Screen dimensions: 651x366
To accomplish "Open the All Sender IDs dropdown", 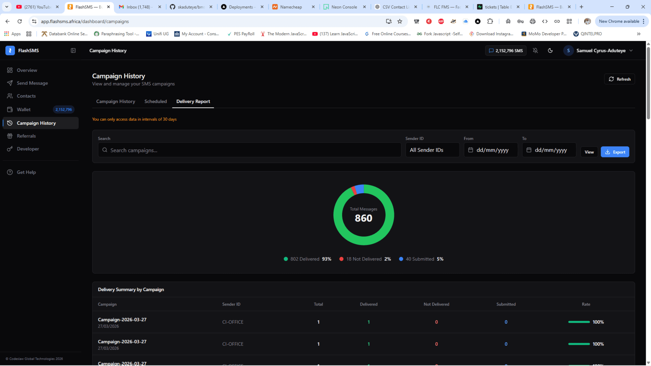I will (x=432, y=150).
